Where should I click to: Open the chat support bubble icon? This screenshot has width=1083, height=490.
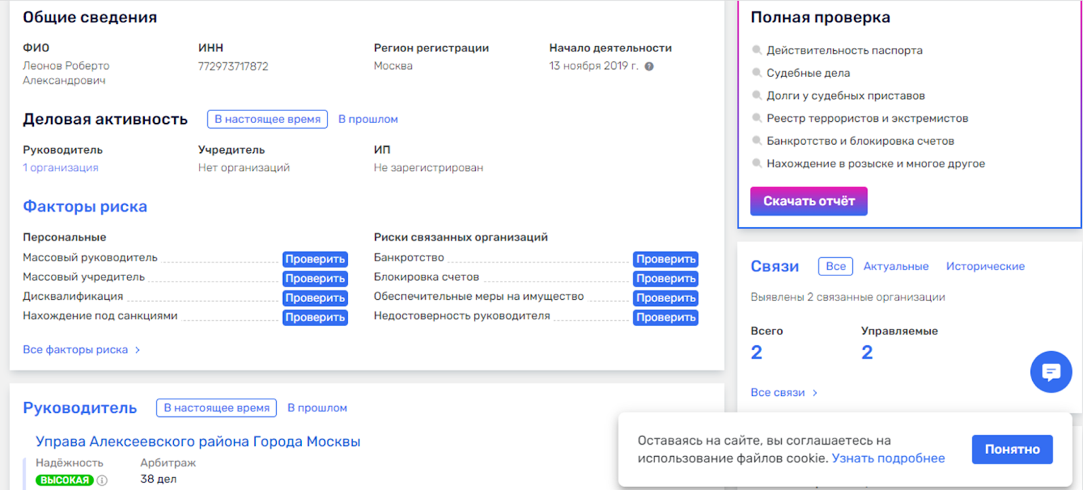pos(1051,372)
